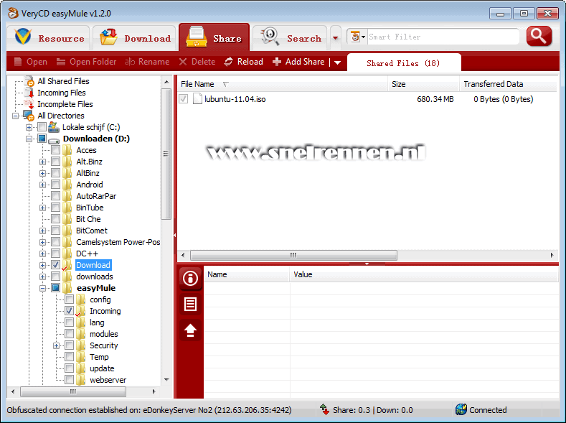
Task: Click the All Directories computer icon
Action: pyautogui.click(x=29, y=116)
